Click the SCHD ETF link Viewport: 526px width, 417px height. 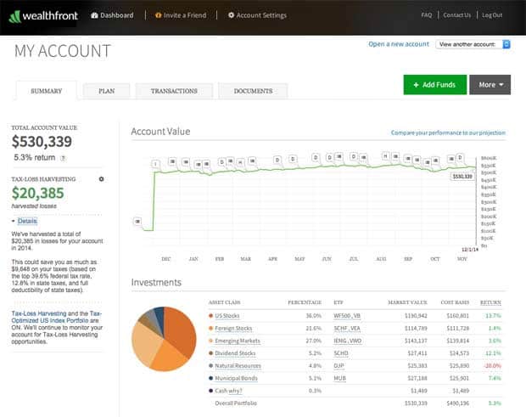[x=341, y=353]
